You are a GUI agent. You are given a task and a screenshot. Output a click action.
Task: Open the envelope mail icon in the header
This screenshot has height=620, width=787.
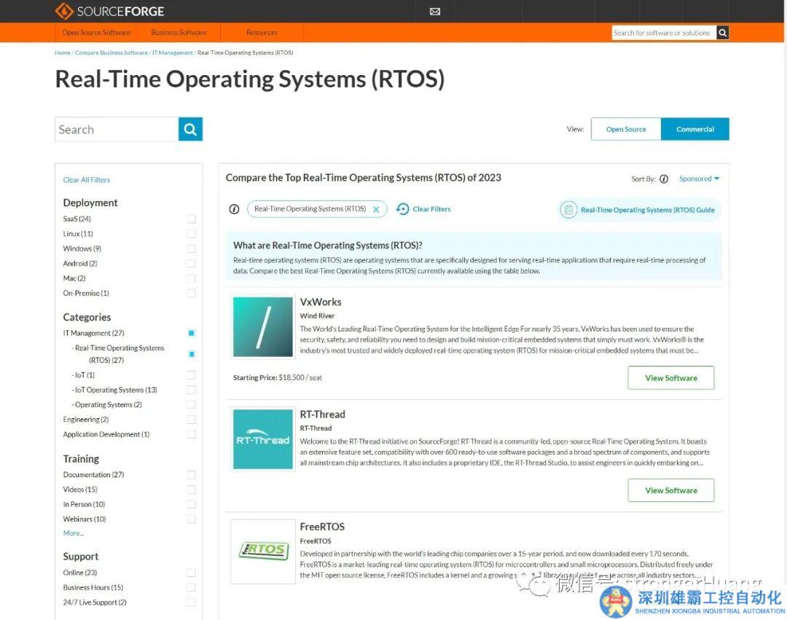pos(435,12)
